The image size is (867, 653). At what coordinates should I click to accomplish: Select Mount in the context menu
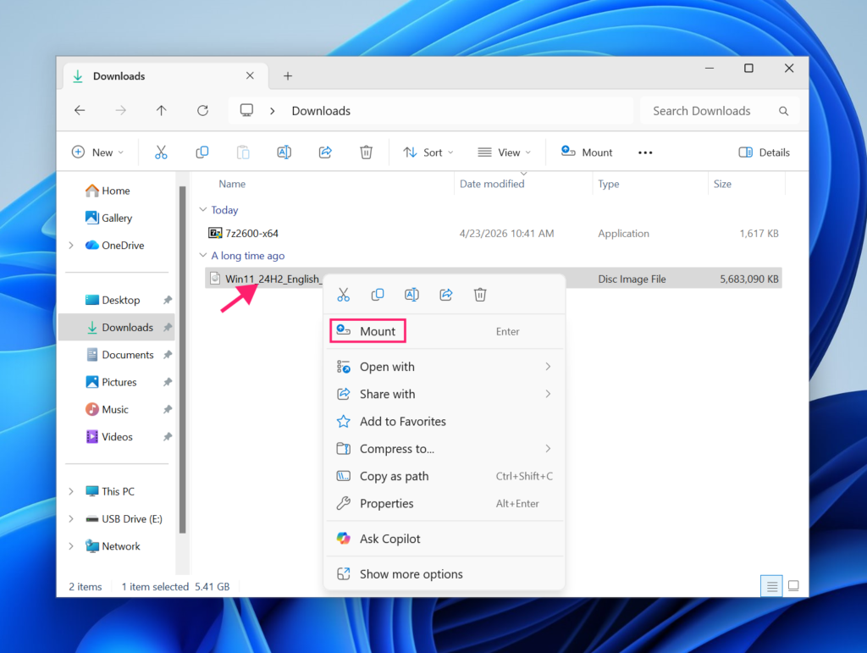[x=445, y=331]
